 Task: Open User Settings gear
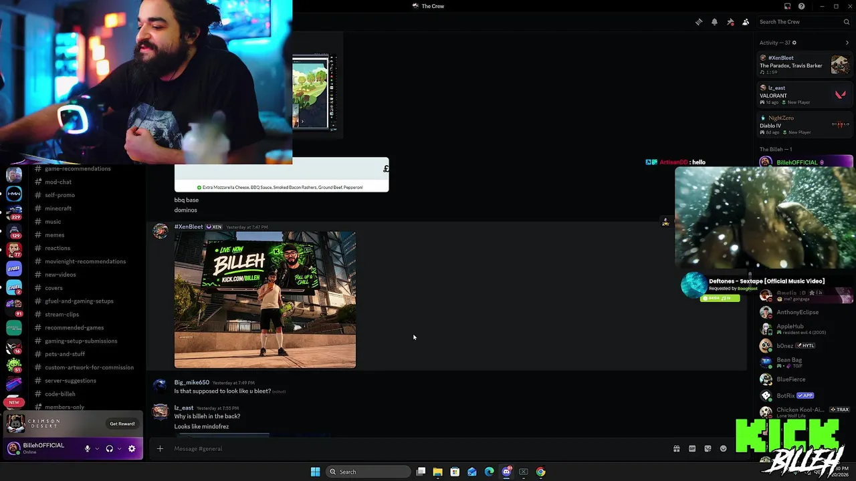click(x=132, y=449)
